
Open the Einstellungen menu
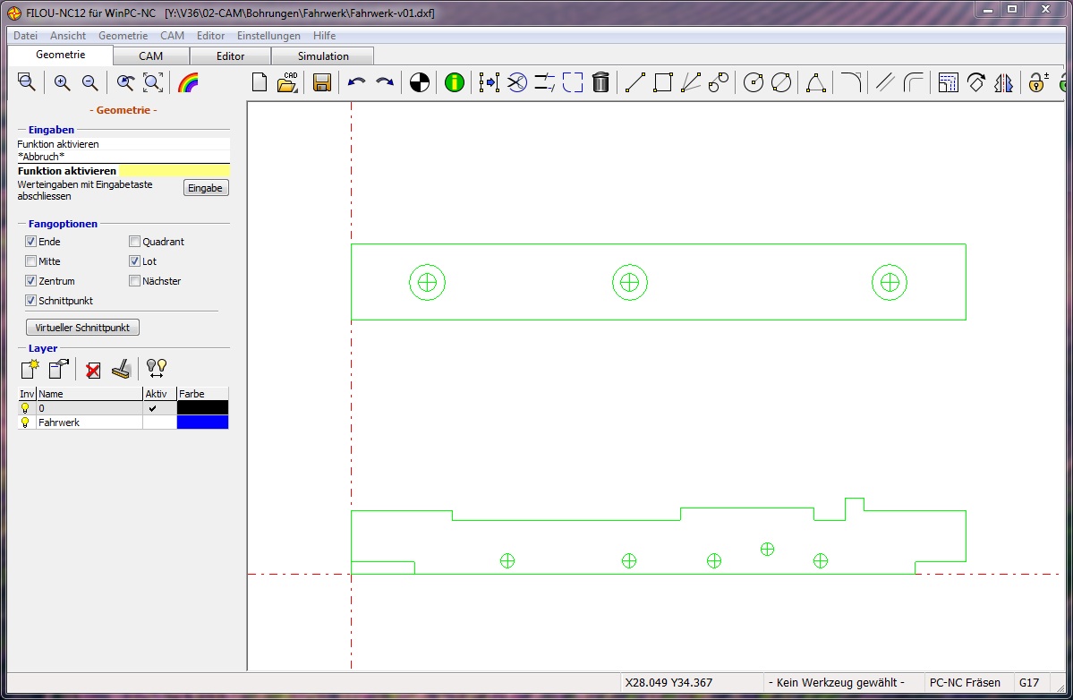coord(268,36)
